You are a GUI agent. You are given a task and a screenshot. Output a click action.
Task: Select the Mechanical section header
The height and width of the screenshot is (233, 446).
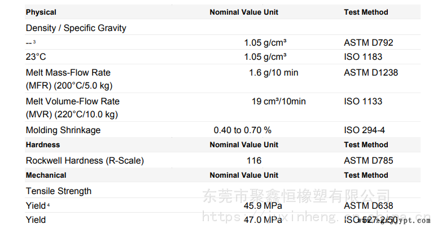[x=46, y=175]
